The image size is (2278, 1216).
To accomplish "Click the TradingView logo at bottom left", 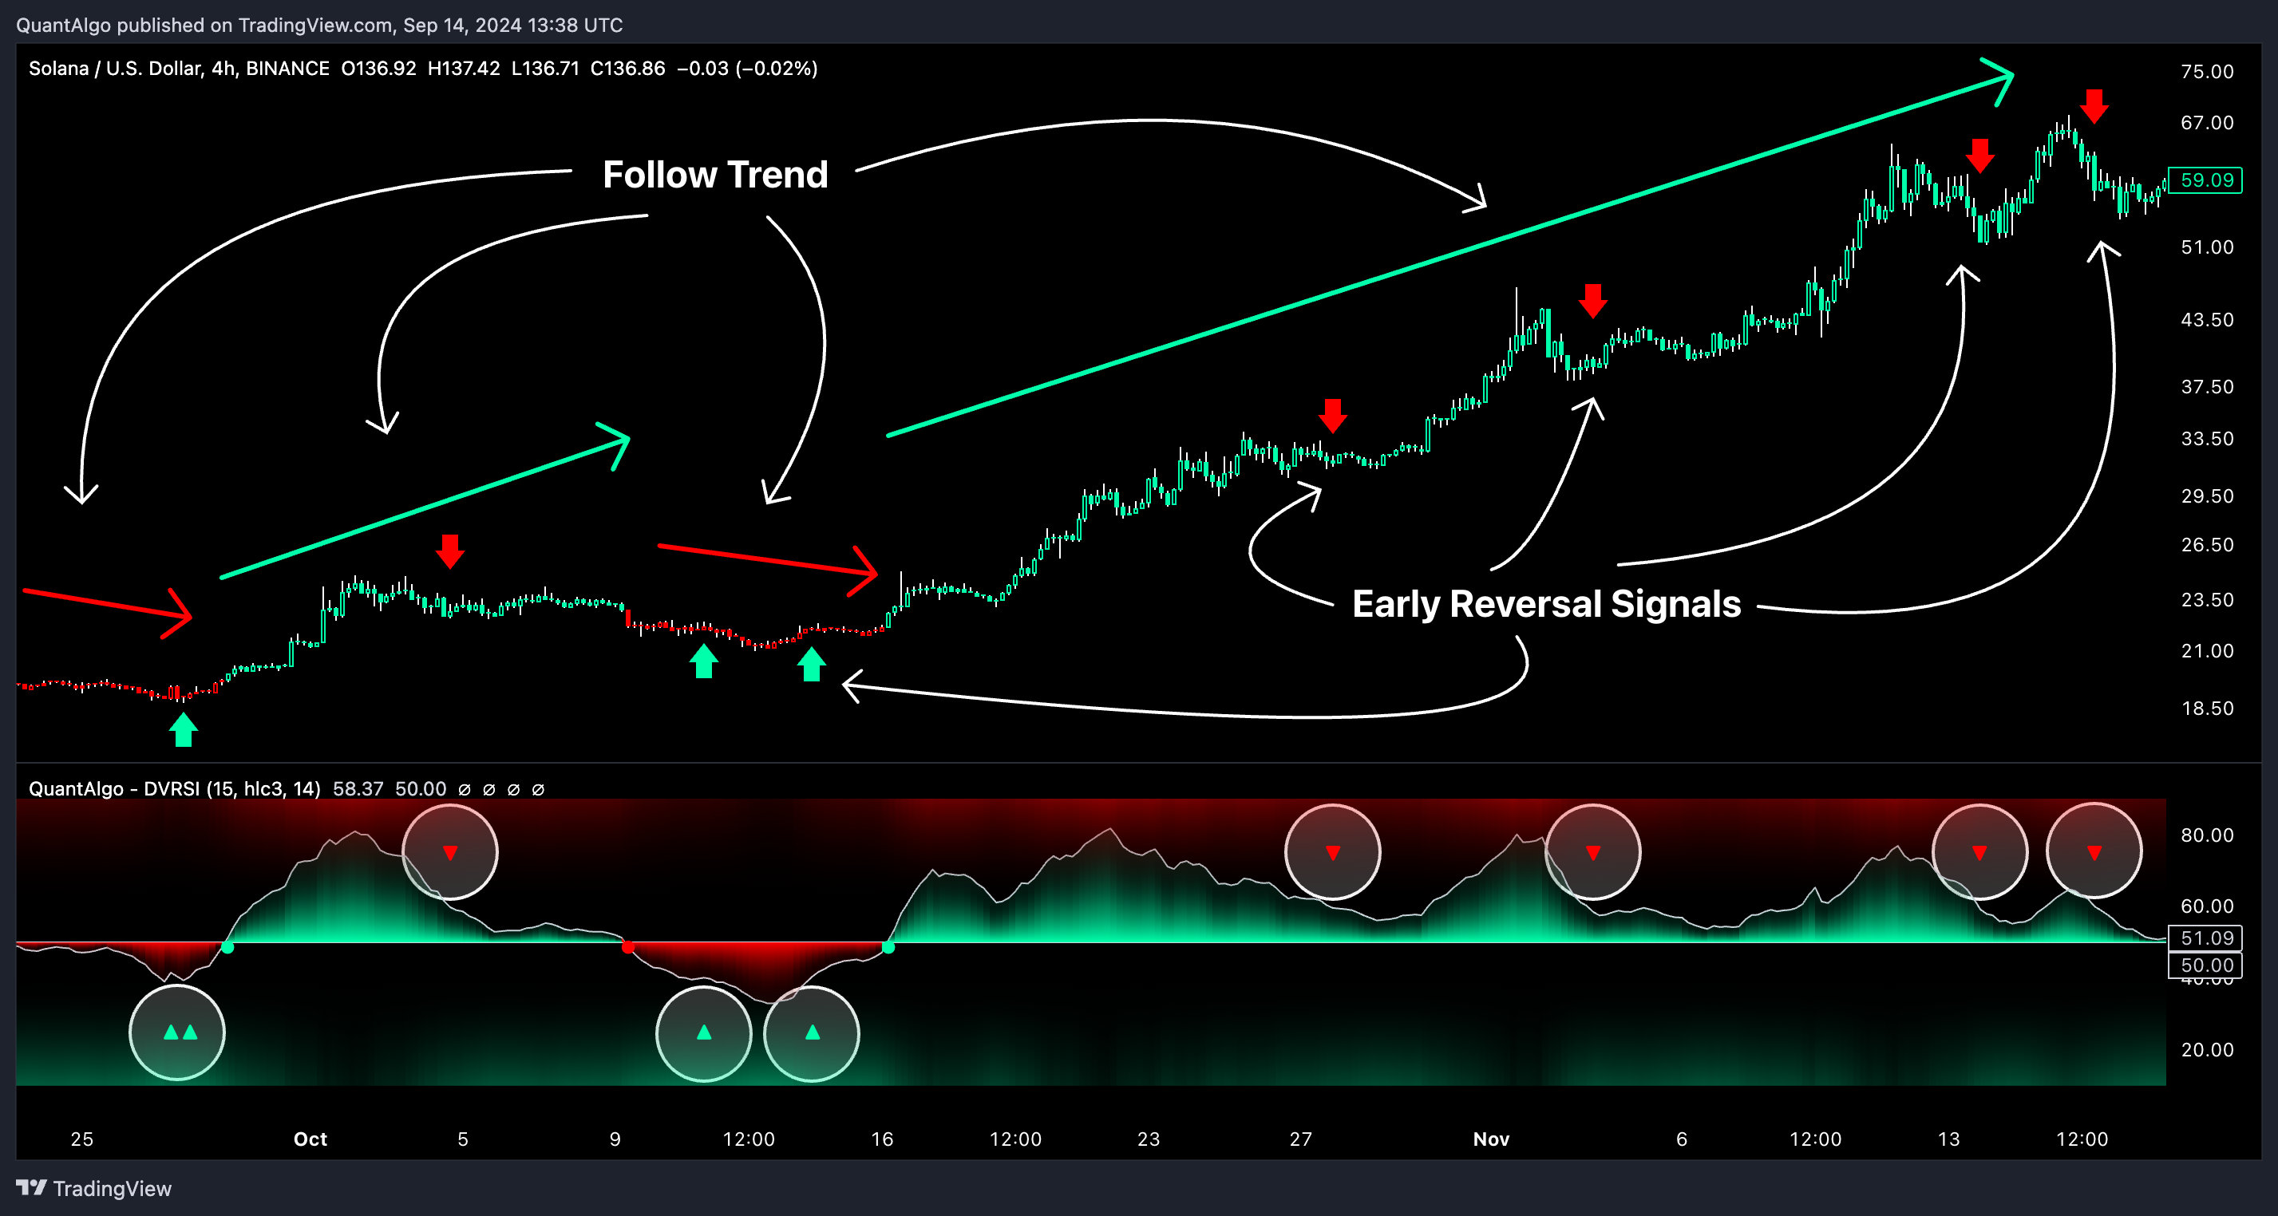I will tap(93, 1188).
